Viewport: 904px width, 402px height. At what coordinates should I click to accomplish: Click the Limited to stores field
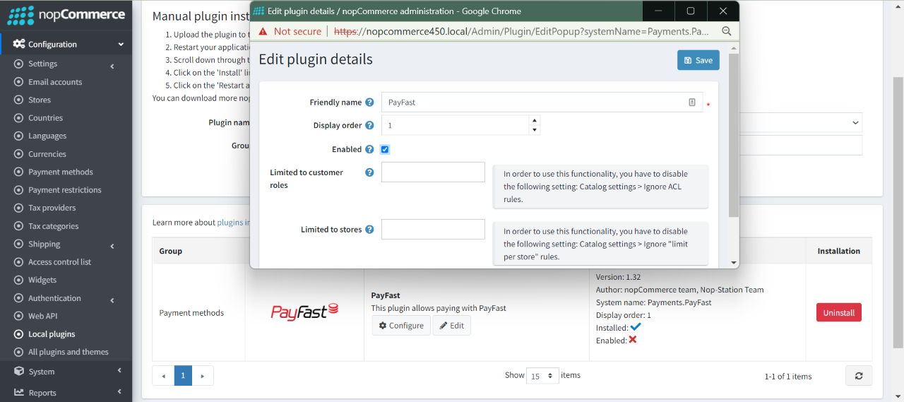(433, 230)
